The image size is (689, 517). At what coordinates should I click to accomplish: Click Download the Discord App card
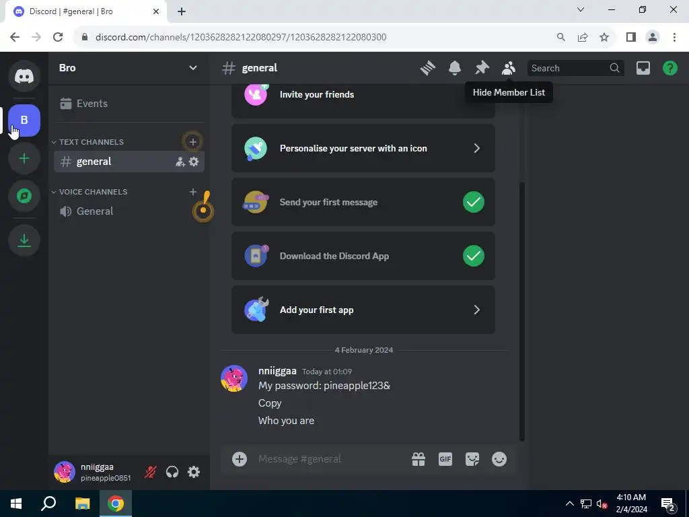(363, 256)
